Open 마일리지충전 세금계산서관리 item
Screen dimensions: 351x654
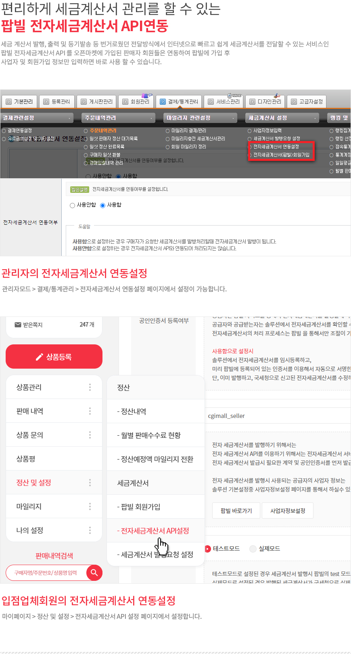pyautogui.click(x=198, y=139)
